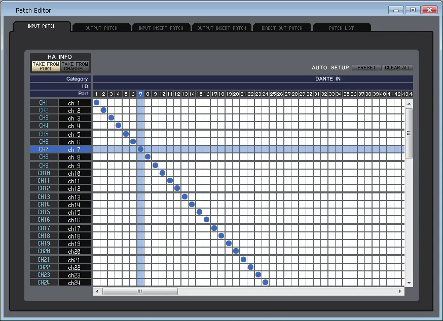Toggle patch dot for CH16 at port 16
This screenshot has width=443, height=321.
click(x=206, y=219)
